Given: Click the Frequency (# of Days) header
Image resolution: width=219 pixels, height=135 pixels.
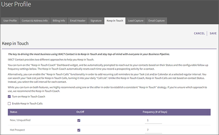Looking at the screenshot, I should [155, 112].
